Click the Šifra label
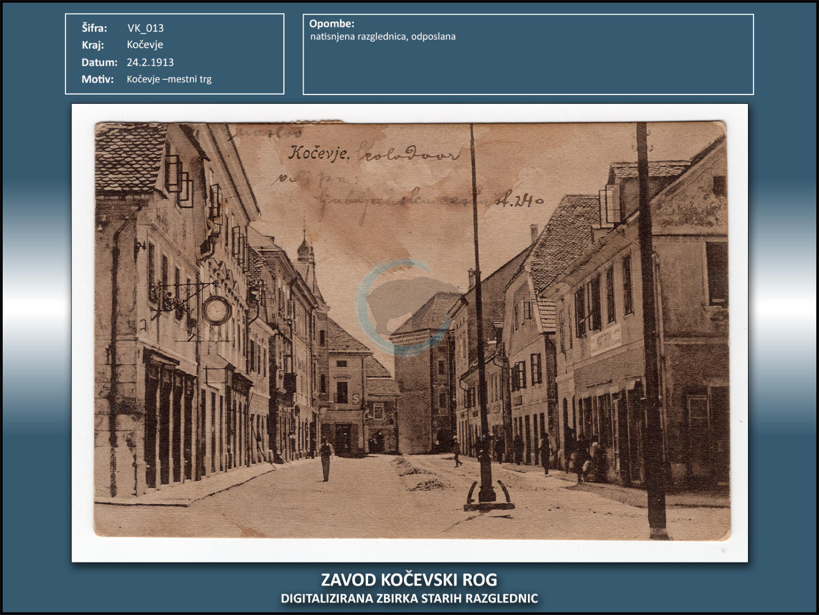Screen dimensions: 819x615 point(94,28)
